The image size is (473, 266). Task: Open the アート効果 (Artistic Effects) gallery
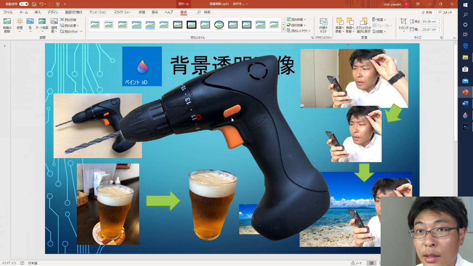(x=42, y=26)
